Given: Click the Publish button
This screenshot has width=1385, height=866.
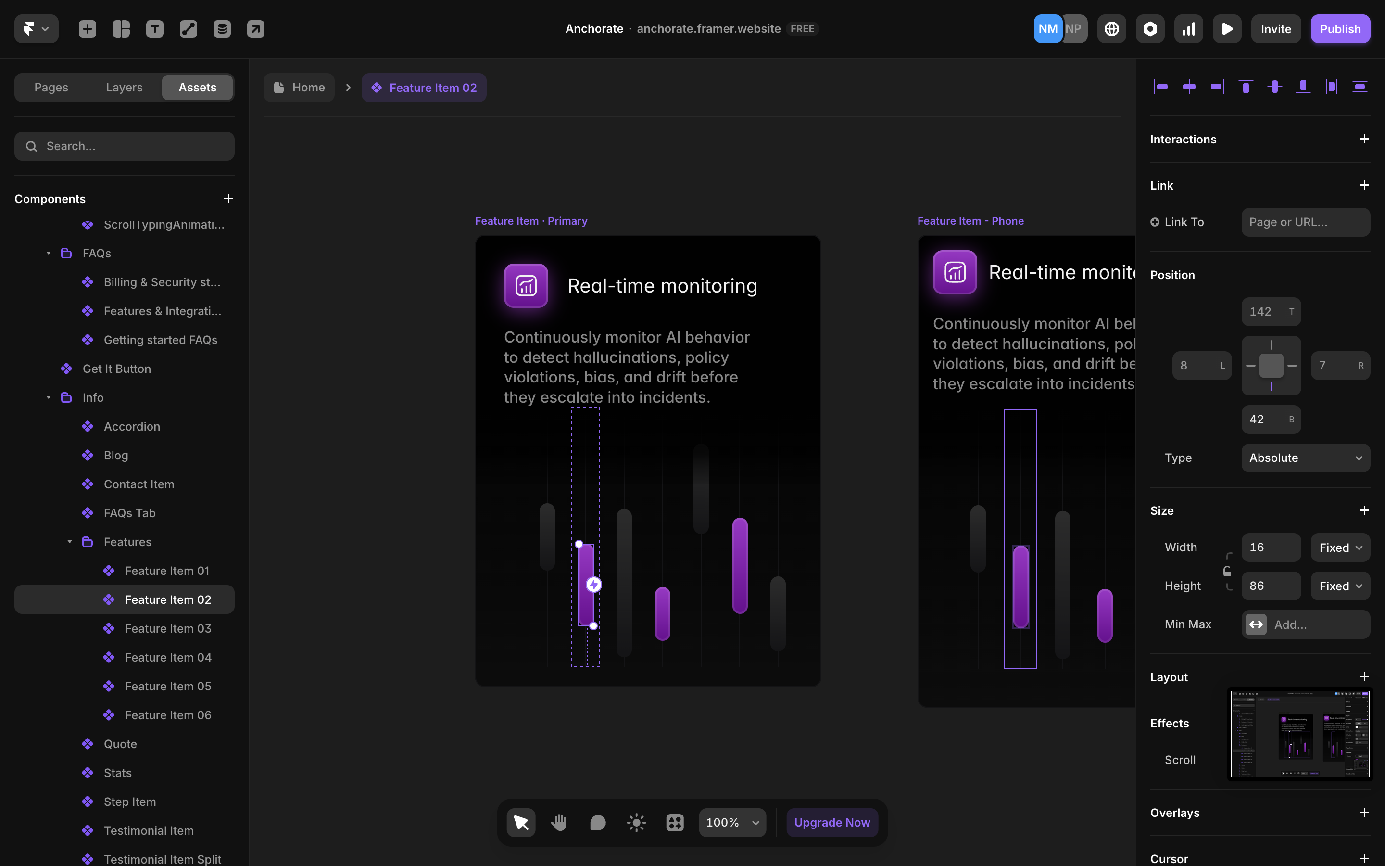Looking at the screenshot, I should (1340, 29).
